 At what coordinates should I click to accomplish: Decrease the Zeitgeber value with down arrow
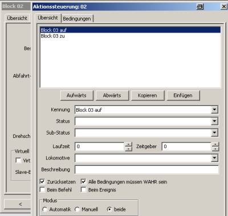click(x=215, y=149)
